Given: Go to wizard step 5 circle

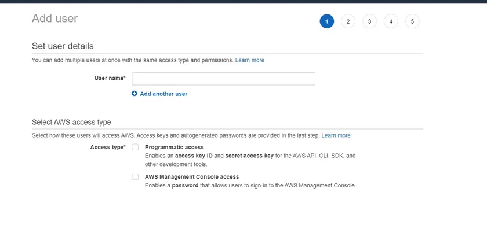Looking at the screenshot, I should pyautogui.click(x=412, y=21).
